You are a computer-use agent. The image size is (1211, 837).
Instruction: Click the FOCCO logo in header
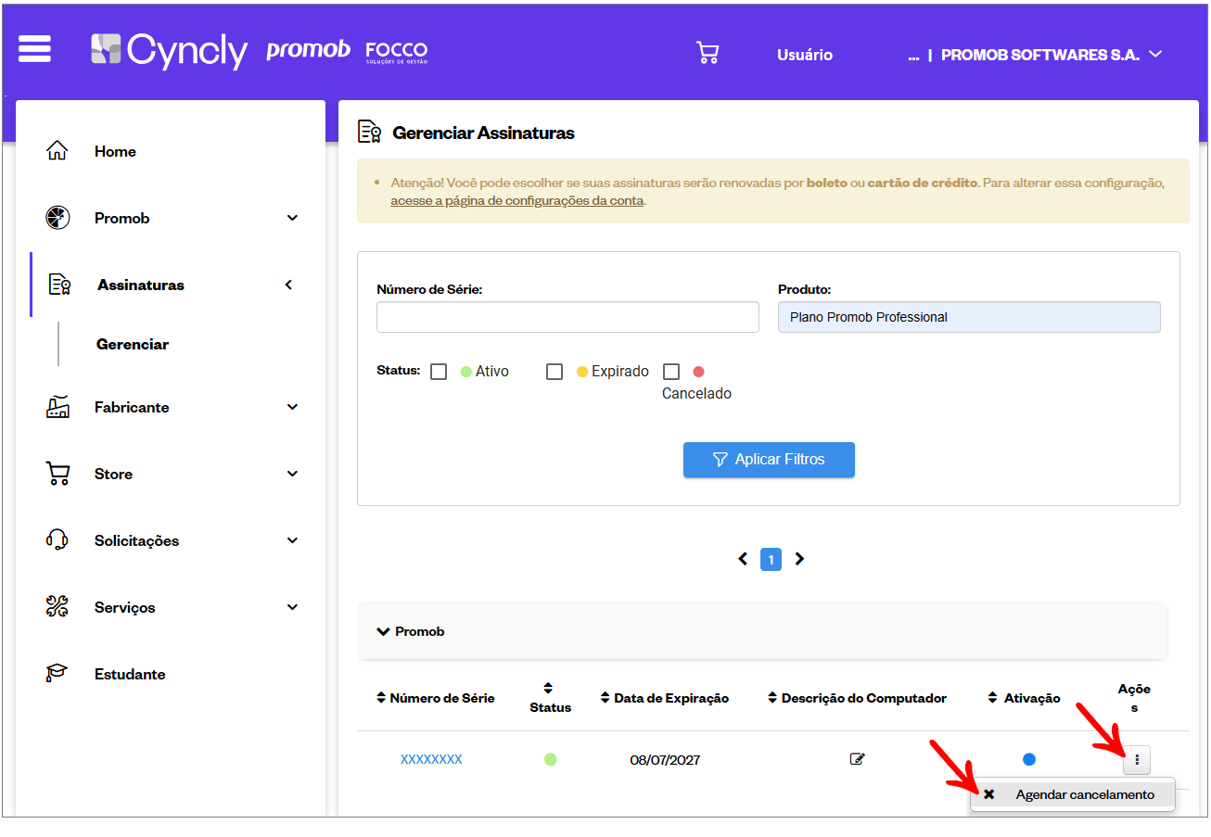pos(397,52)
